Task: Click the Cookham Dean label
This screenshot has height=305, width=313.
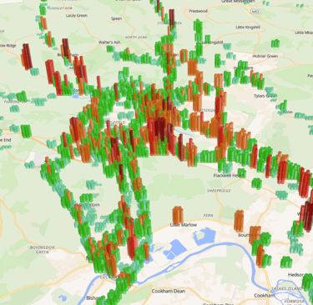Action: point(169,291)
